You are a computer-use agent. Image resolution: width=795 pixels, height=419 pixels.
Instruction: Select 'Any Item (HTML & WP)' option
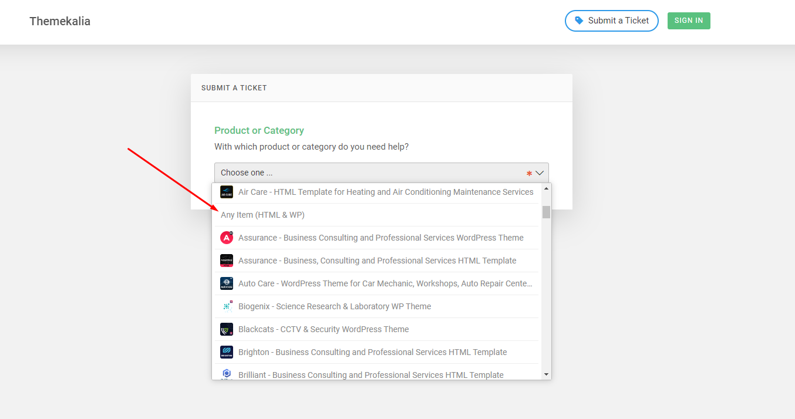tap(376, 215)
